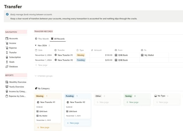Switch to the This Month tab

pyautogui.click(x=42, y=39)
